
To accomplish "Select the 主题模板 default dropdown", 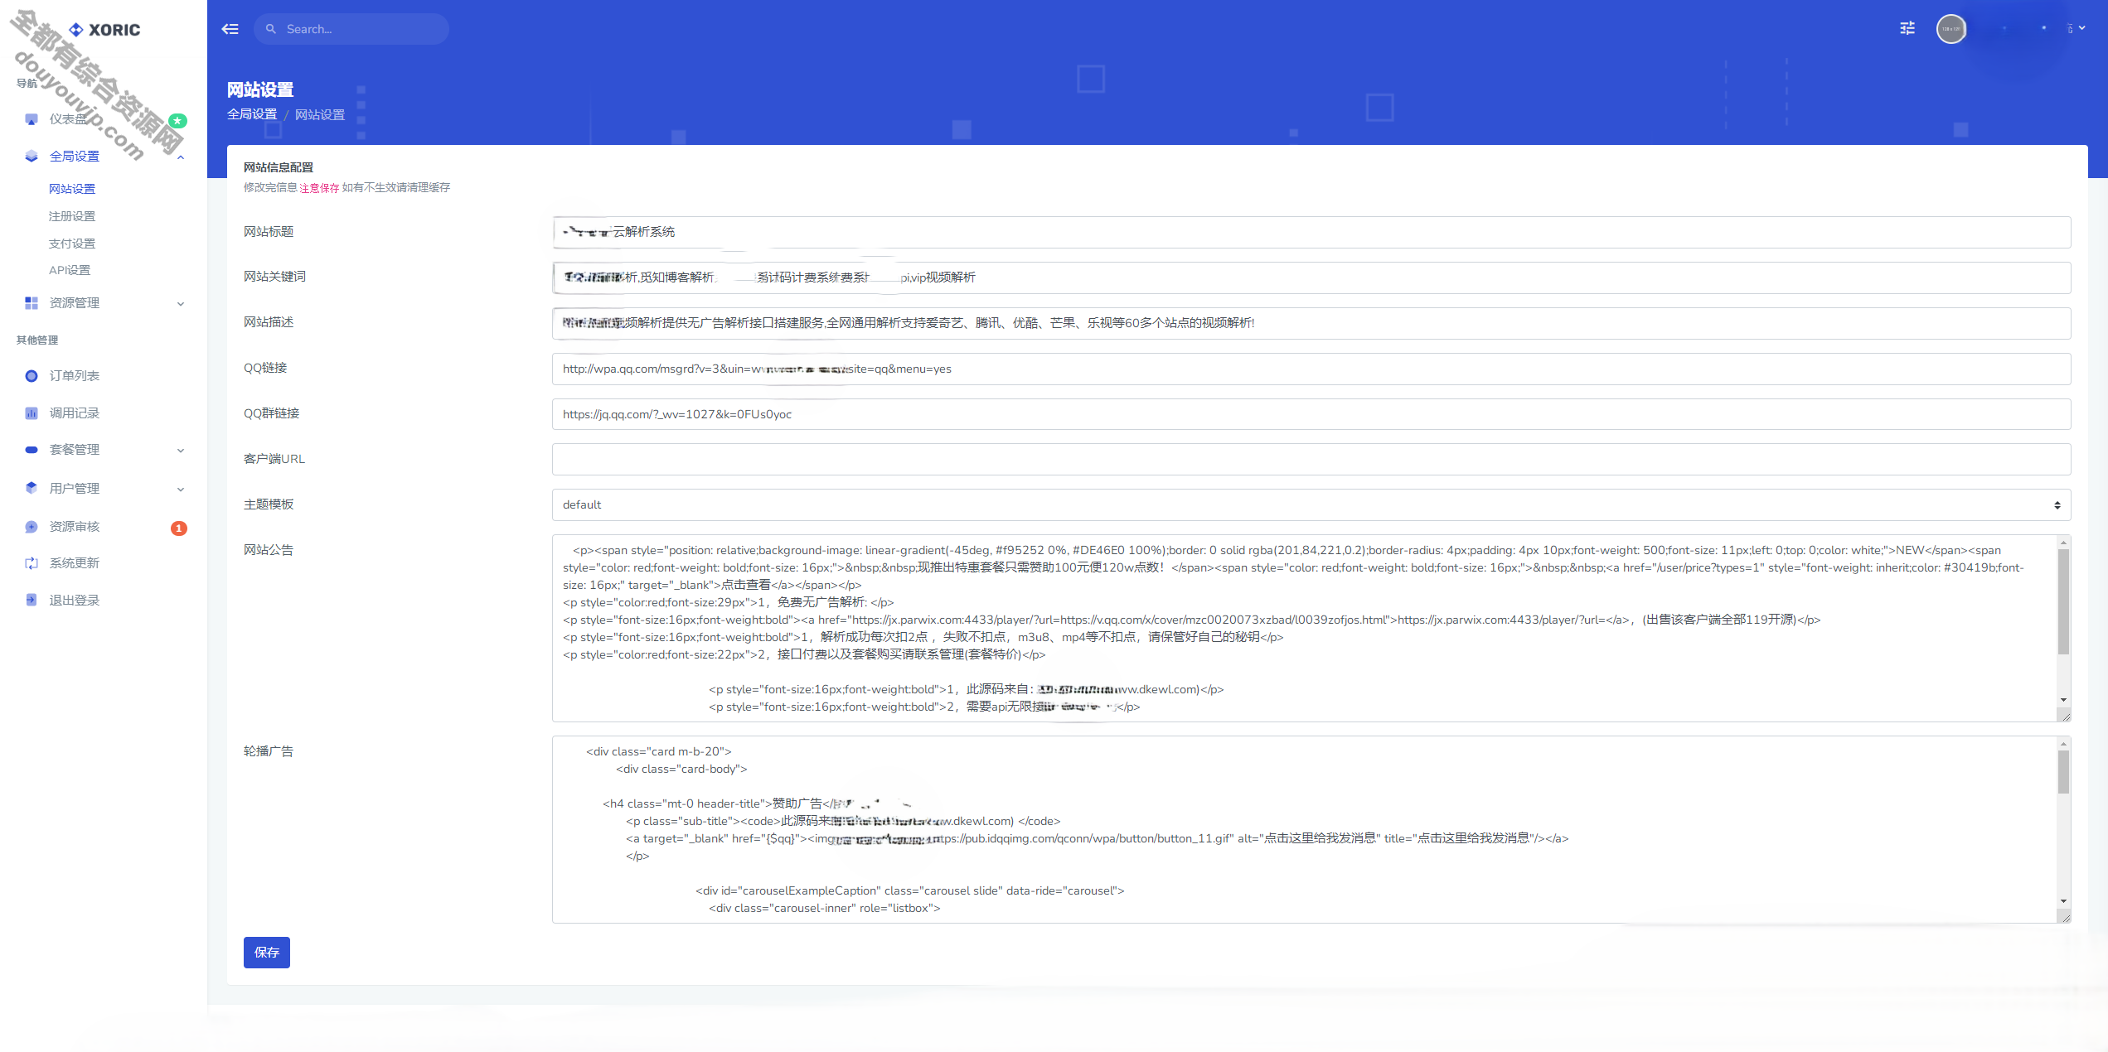I will [1314, 505].
